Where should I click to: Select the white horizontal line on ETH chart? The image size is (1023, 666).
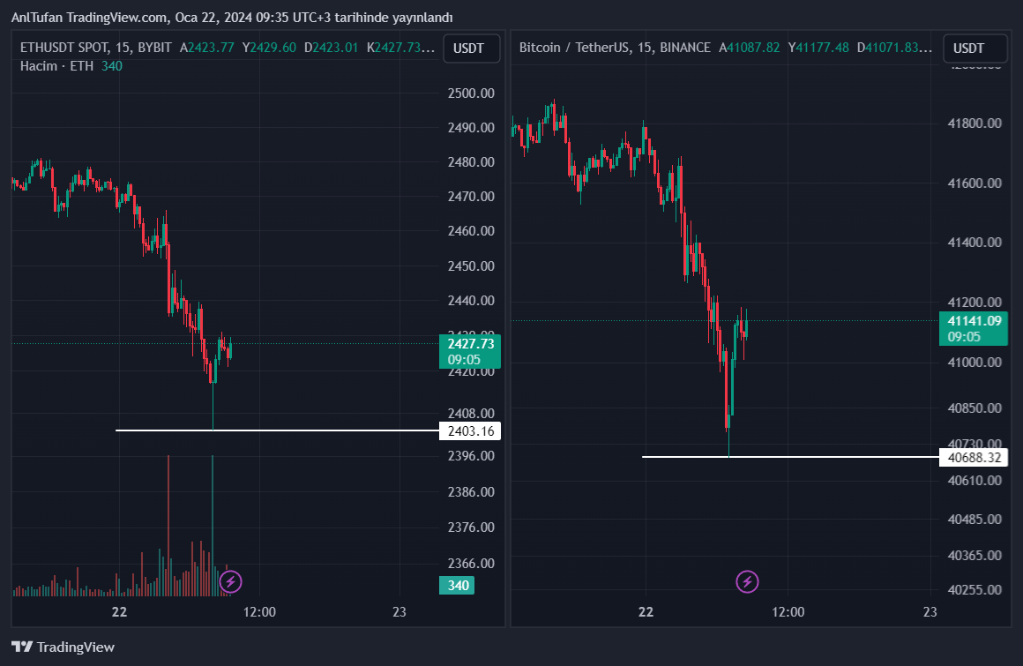point(265,430)
